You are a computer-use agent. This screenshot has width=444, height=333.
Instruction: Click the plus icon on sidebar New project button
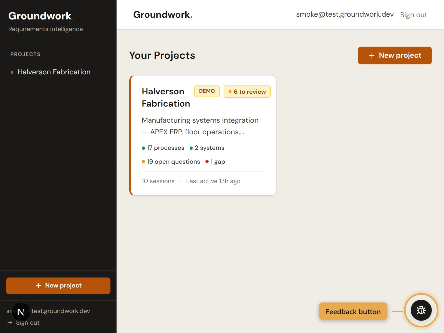click(38, 286)
